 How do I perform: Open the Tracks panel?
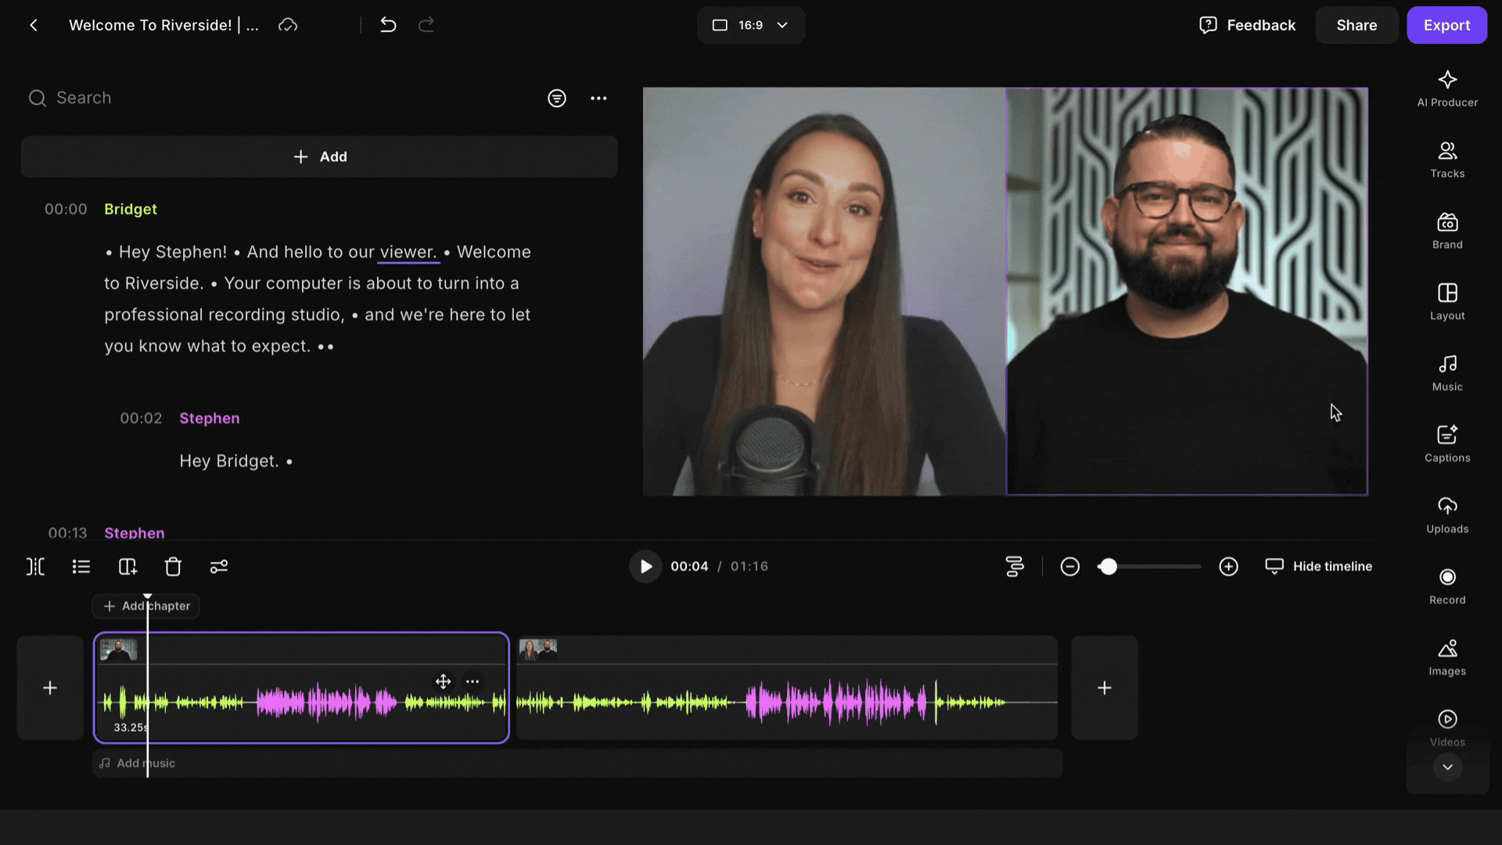[1446, 160]
